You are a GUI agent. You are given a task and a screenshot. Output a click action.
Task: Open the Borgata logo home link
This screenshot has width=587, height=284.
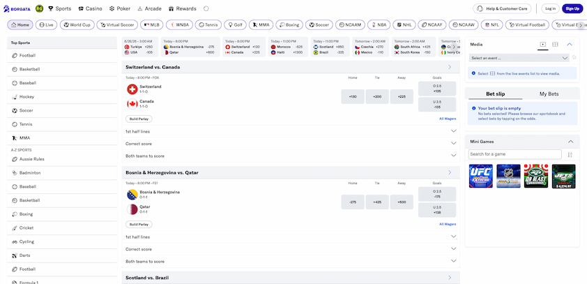point(17,8)
